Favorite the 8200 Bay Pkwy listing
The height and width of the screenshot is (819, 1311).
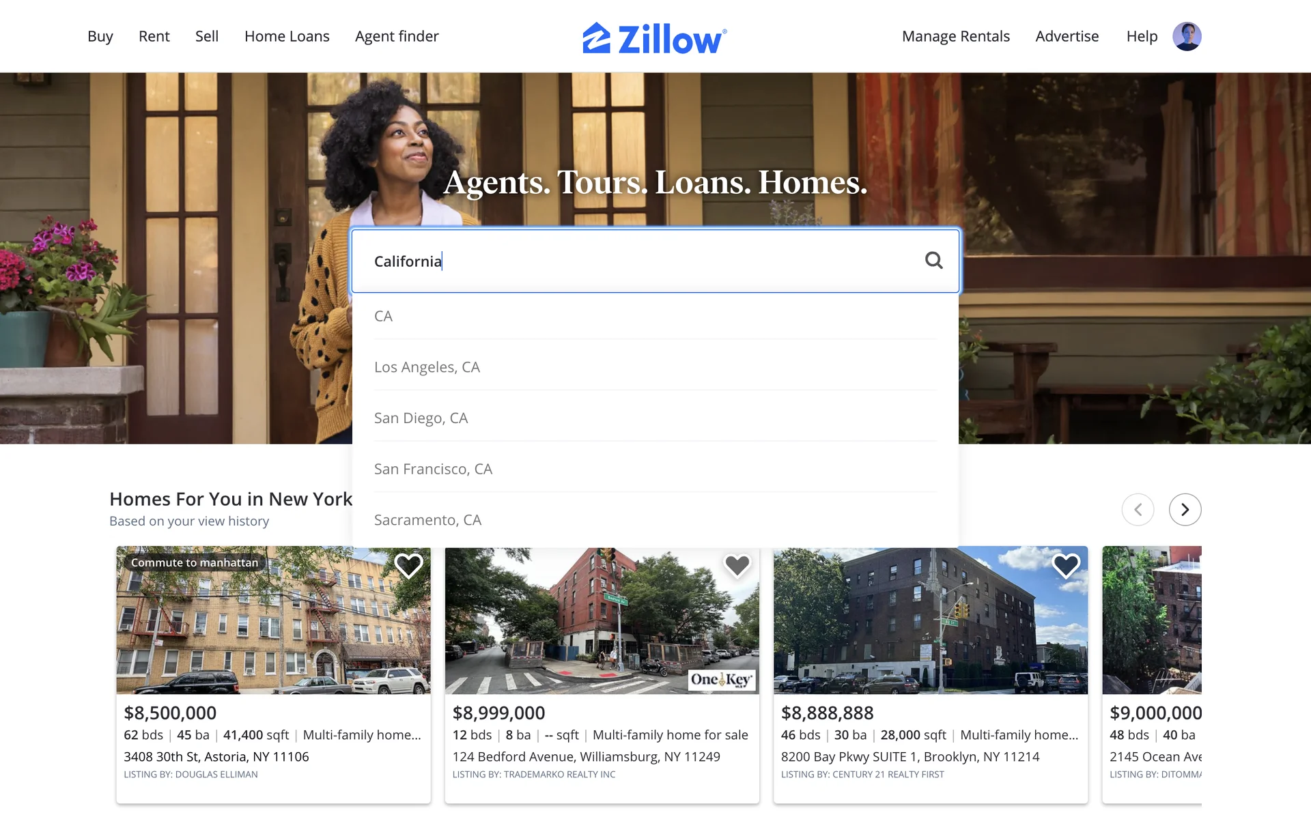tap(1065, 565)
